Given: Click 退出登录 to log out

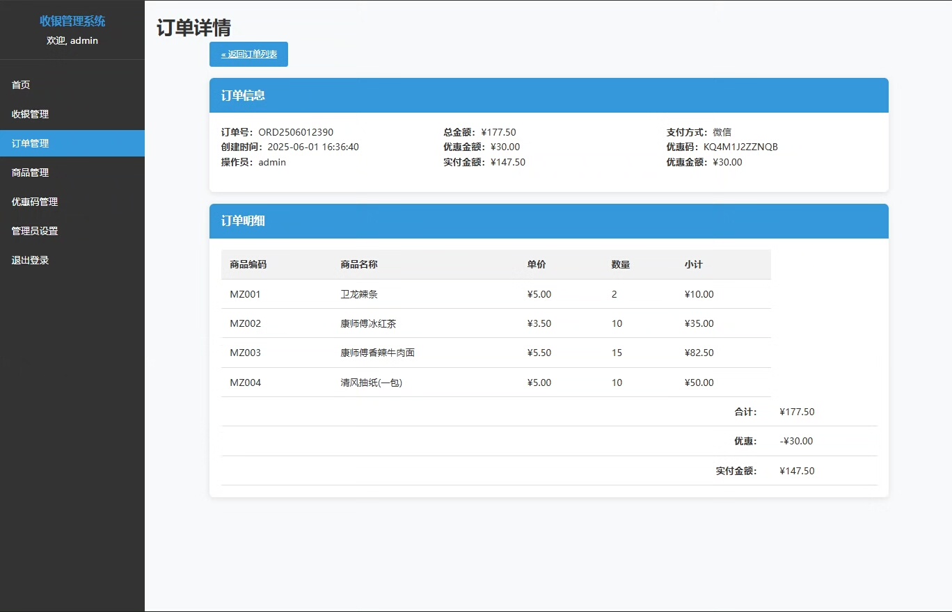Looking at the screenshot, I should tap(30, 260).
